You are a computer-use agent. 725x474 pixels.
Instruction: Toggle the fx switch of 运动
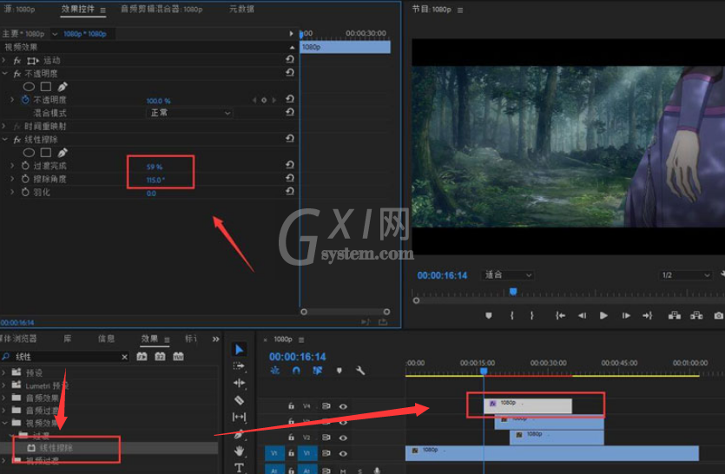tap(17, 61)
